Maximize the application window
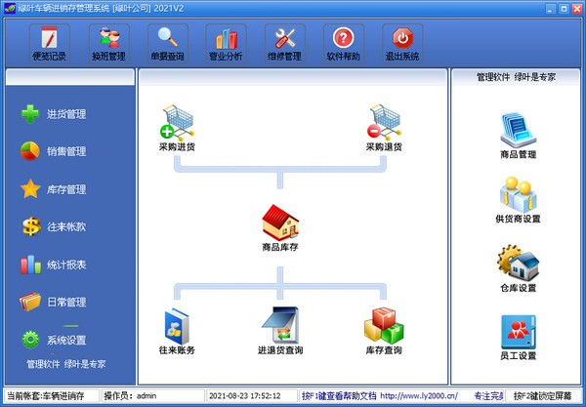Image resolution: width=586 pixels, height=407 pixels. tap(564, 9)
